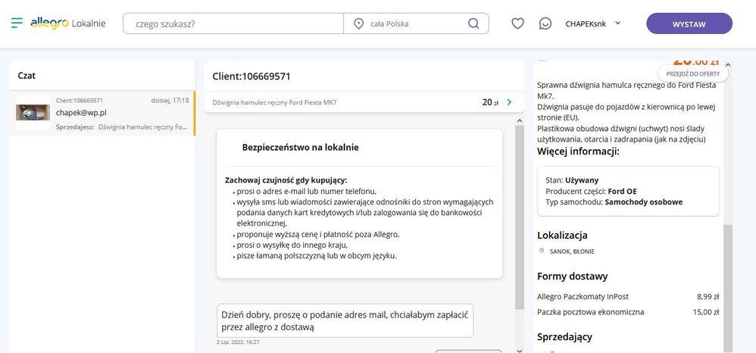This screenshot has width=756, height=353.
Task: Click the chat scrollbar down arrow
Action: point(519,350)
